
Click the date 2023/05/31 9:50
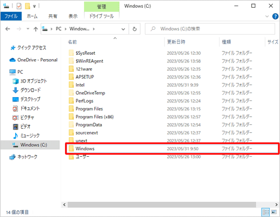tap(183, 149)
